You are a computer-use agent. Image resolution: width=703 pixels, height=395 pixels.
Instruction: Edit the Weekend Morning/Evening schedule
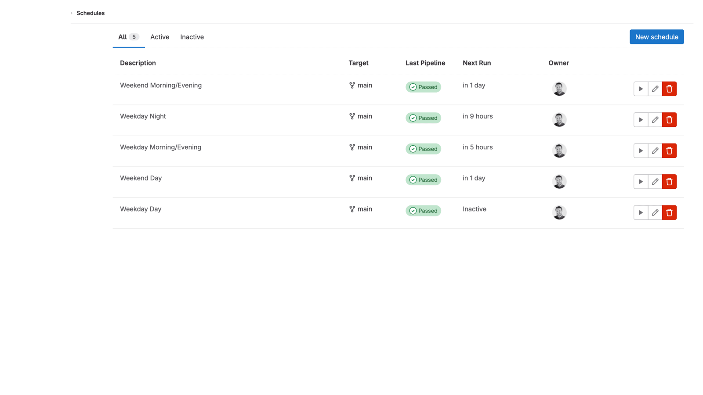655,89
